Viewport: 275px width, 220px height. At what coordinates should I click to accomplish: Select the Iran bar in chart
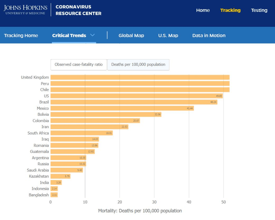89,127
